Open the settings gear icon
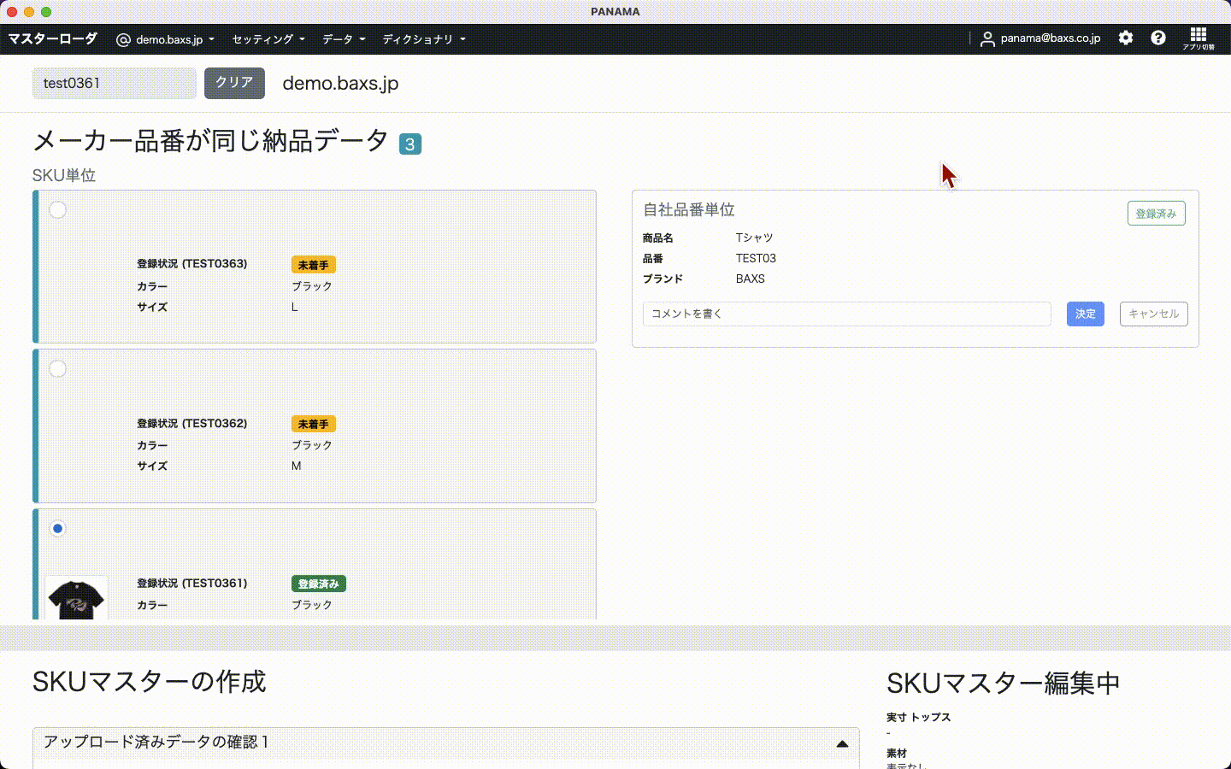This screenshot has height=769, width=1231. click(x=1126, y=38)
